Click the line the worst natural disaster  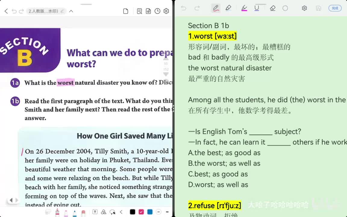230,68
